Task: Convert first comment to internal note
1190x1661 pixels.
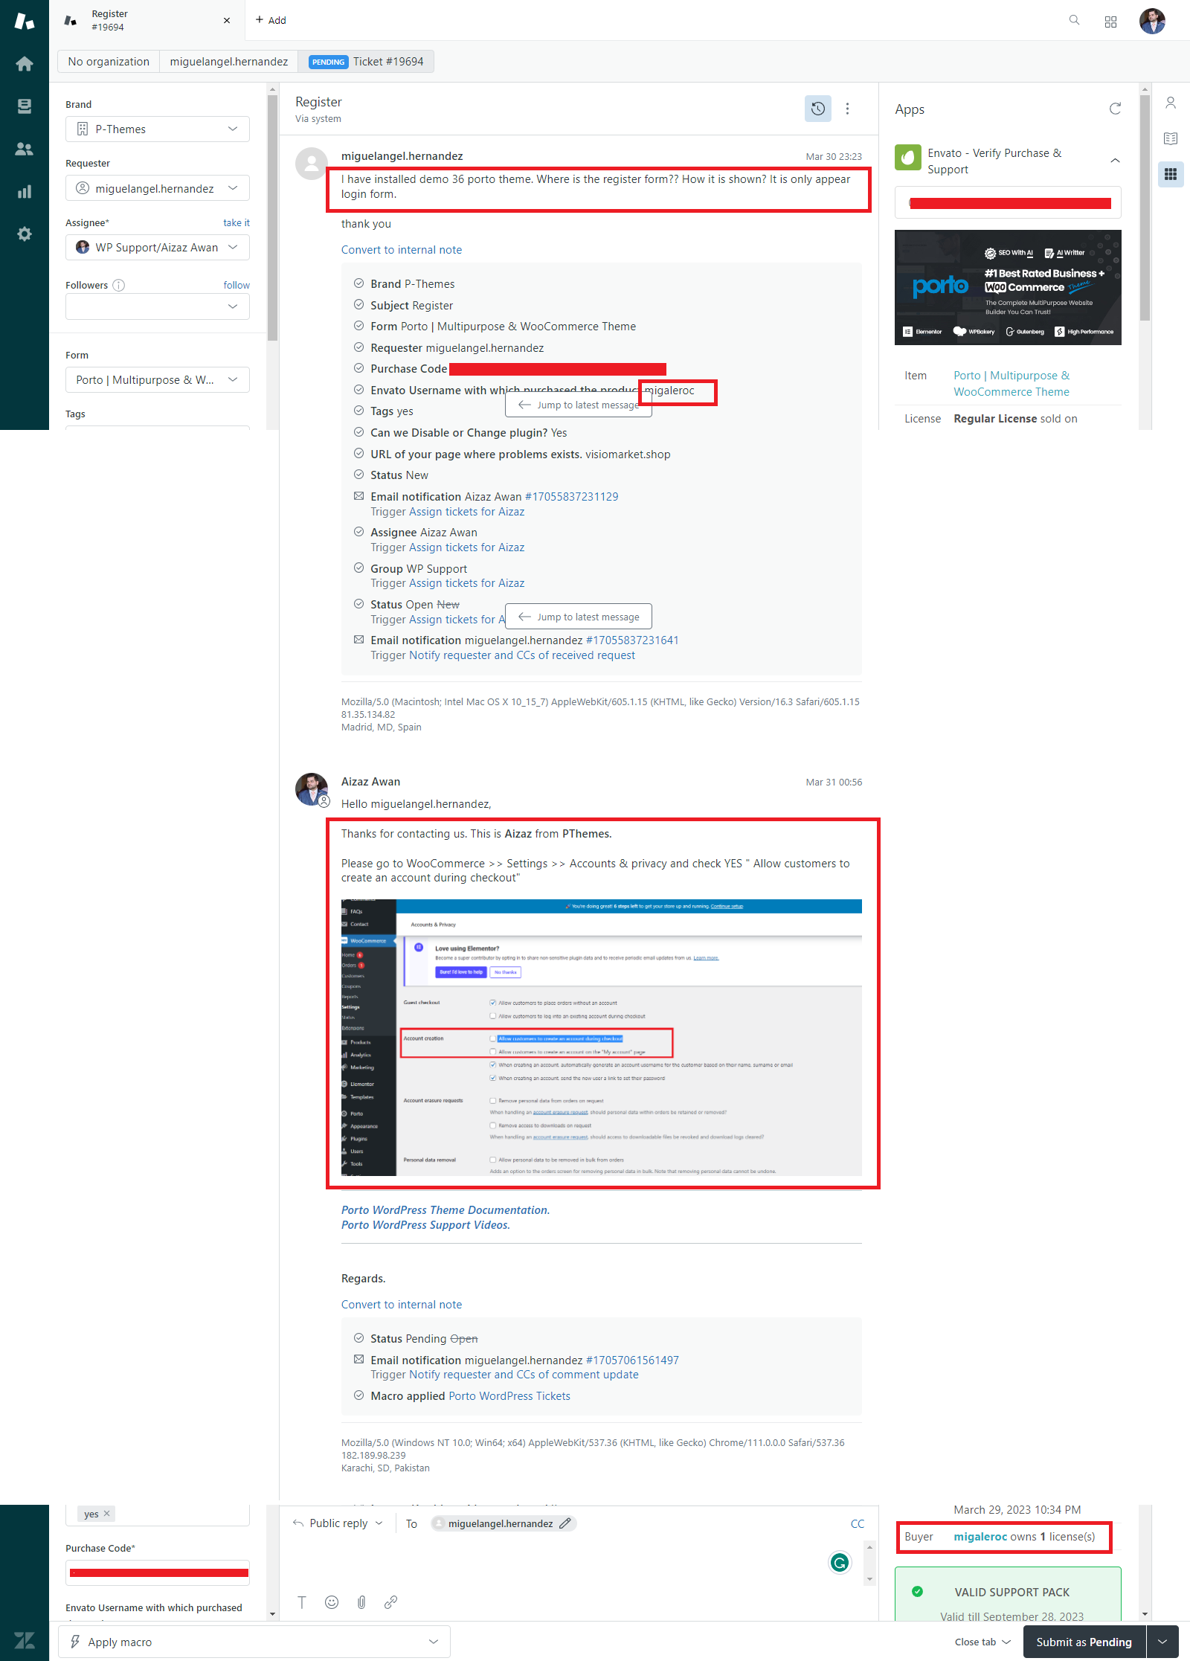Action: (402, 250)
